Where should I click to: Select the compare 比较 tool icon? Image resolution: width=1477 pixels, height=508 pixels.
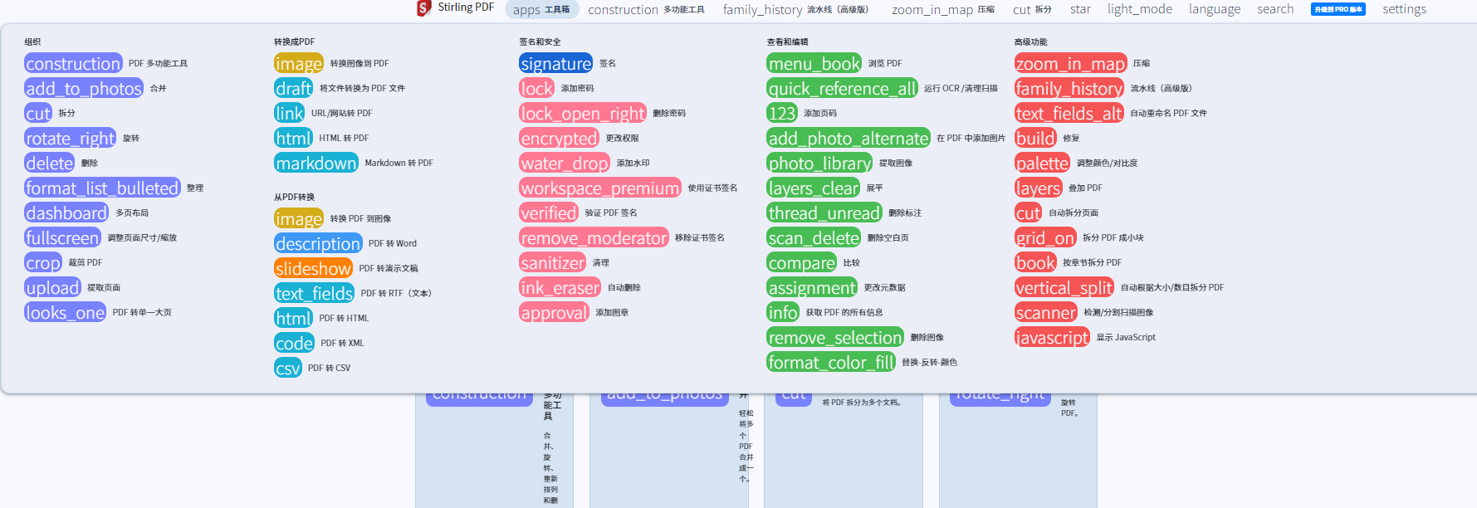801,263
